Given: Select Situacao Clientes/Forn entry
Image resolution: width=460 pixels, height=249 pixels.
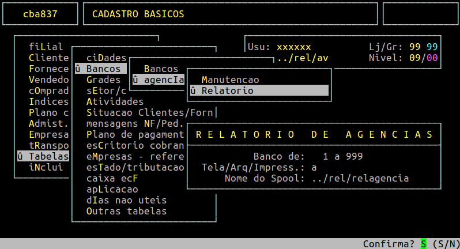Looking at the screenshot, I should [149, 112].
